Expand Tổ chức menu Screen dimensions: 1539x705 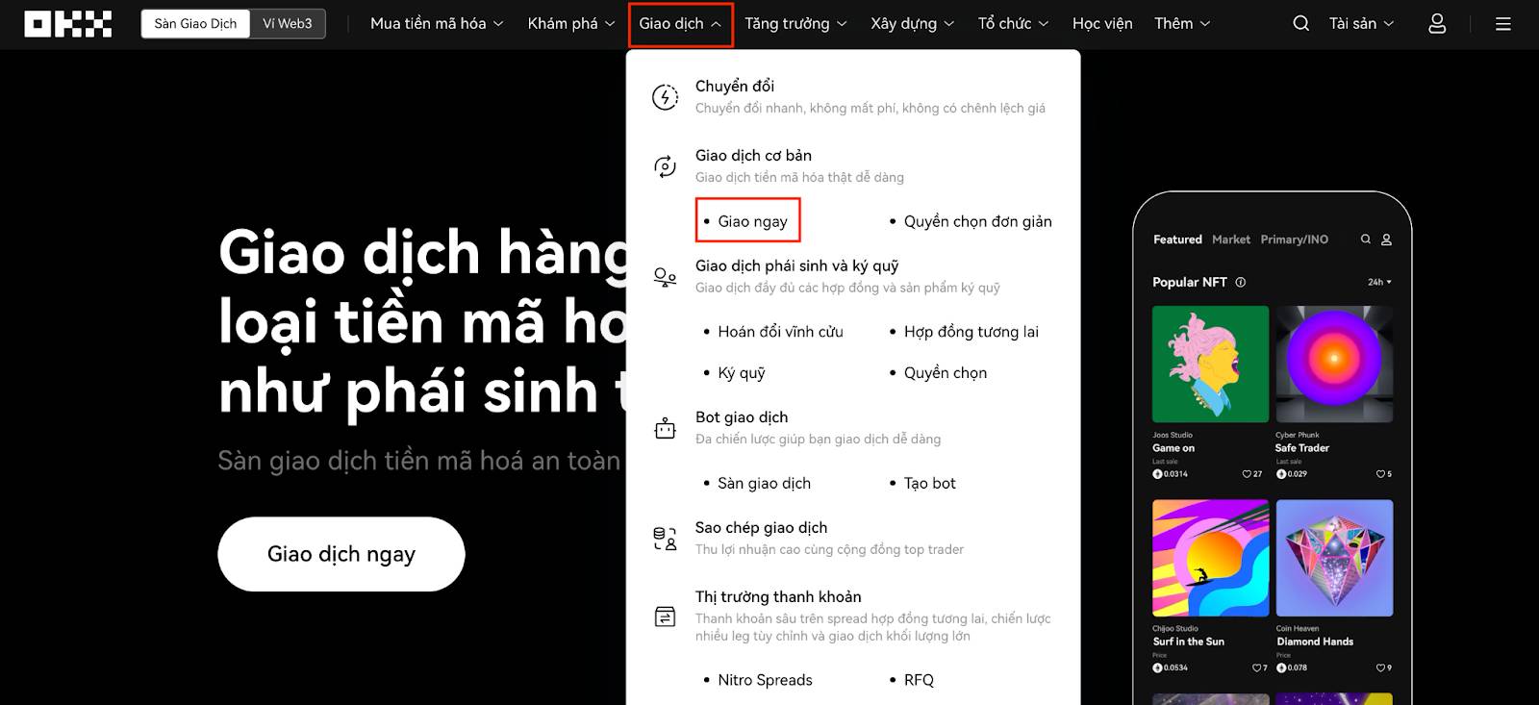pyautogui.click(x=1013, y=23)
